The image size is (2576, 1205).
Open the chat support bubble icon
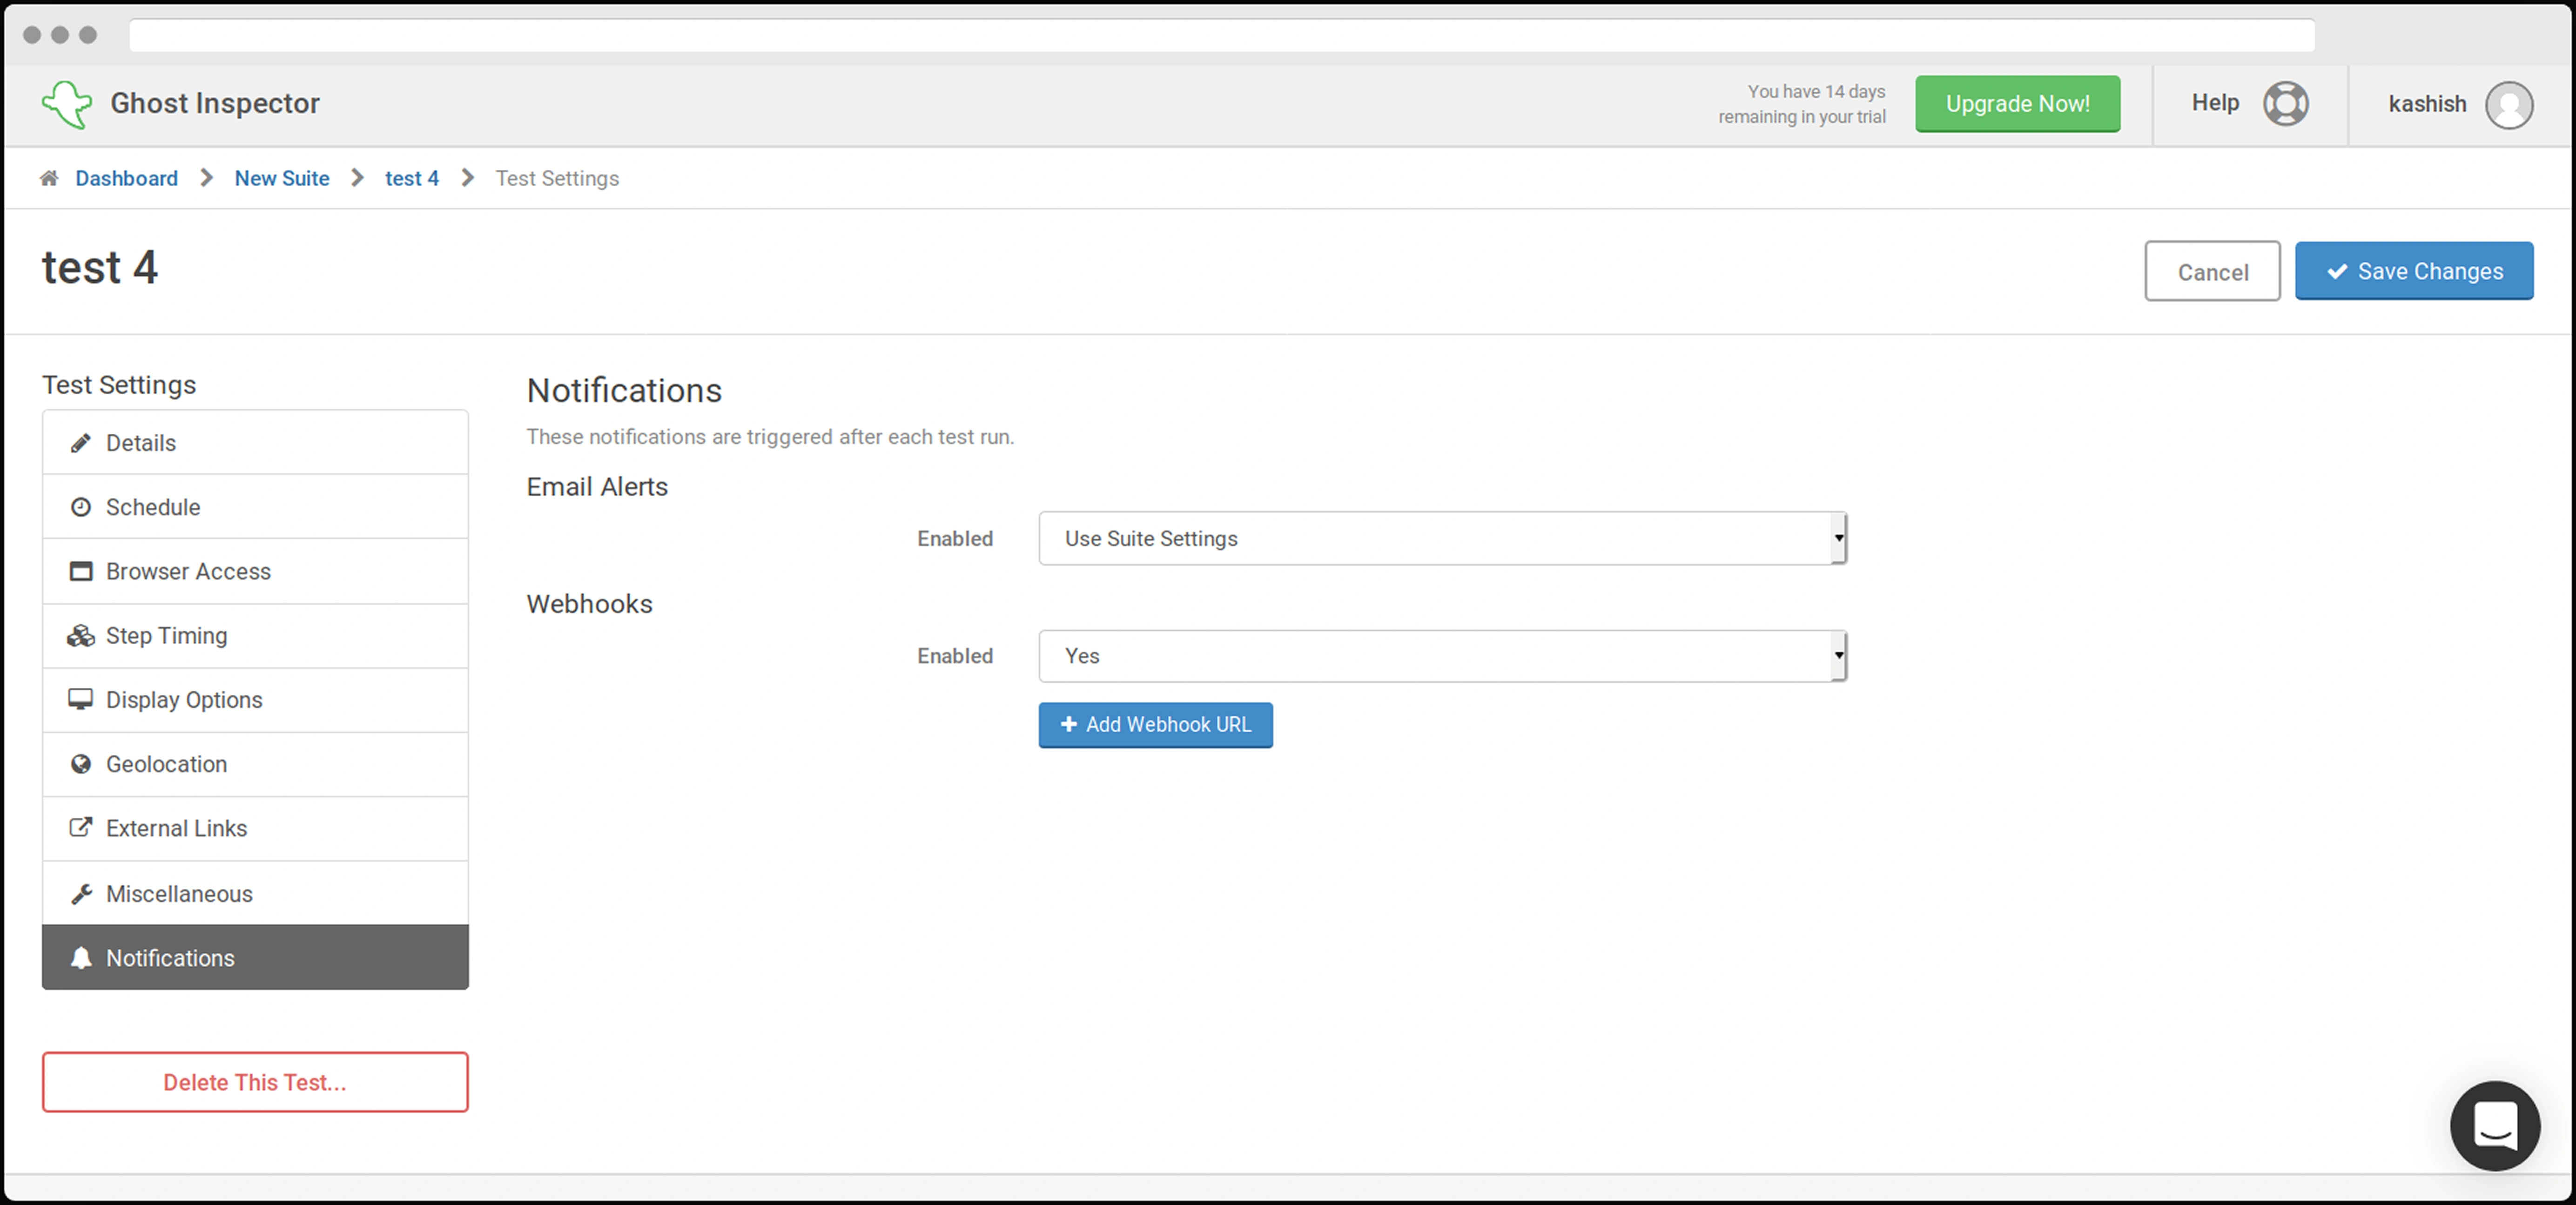pos(2494,1125)
